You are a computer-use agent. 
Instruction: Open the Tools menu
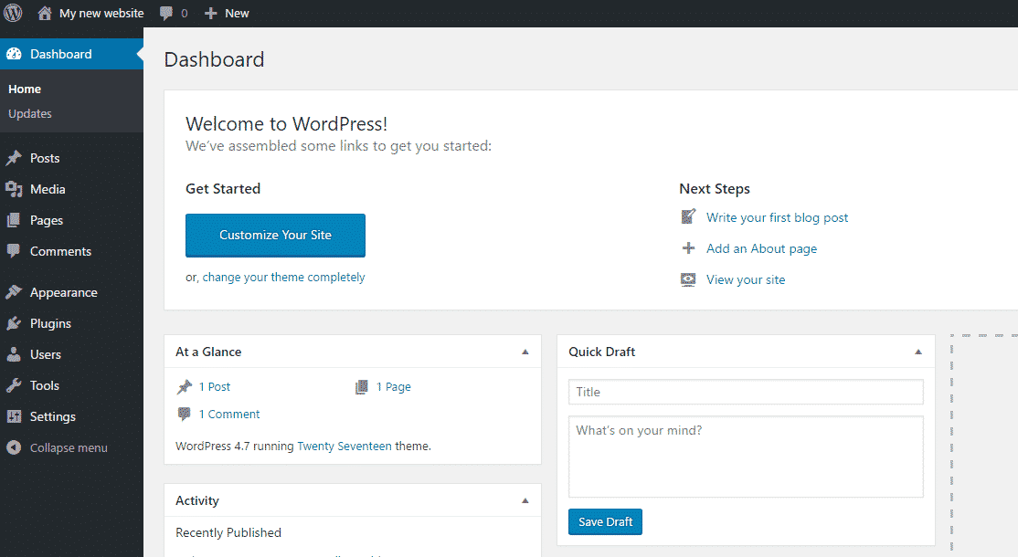[x=45, y=386]
